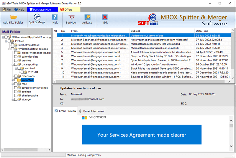
Task: Click the Help question-mark toolbar icon
Action: tap(55, 17)
